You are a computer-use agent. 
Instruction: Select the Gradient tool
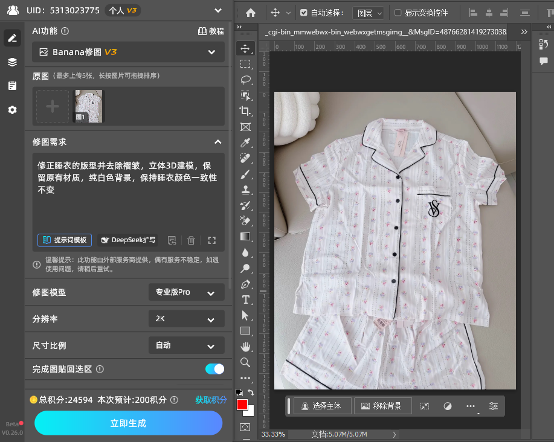click(245, 237)
